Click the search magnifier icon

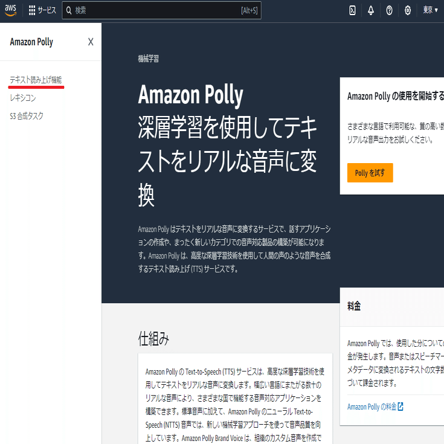coord(69,10)
